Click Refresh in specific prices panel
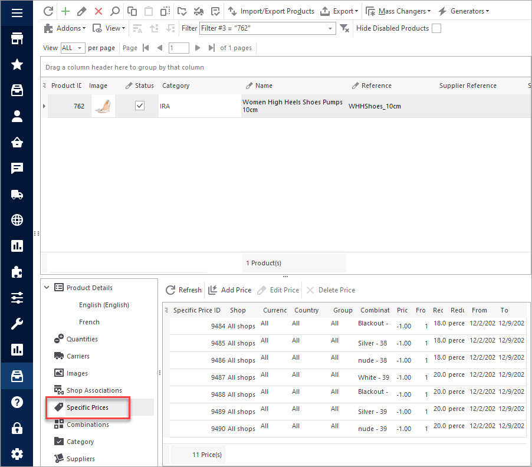The height and width of the screenshot is (467, 532). (x=183, y=290)
